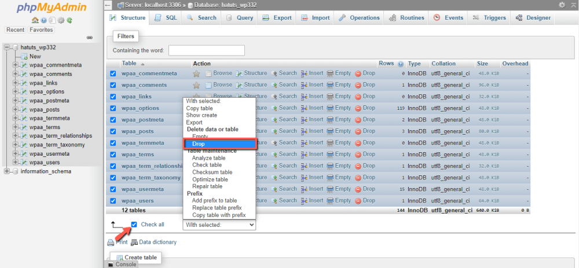
Task: Drop the wpaa_users table
Action: coord(365,200)
